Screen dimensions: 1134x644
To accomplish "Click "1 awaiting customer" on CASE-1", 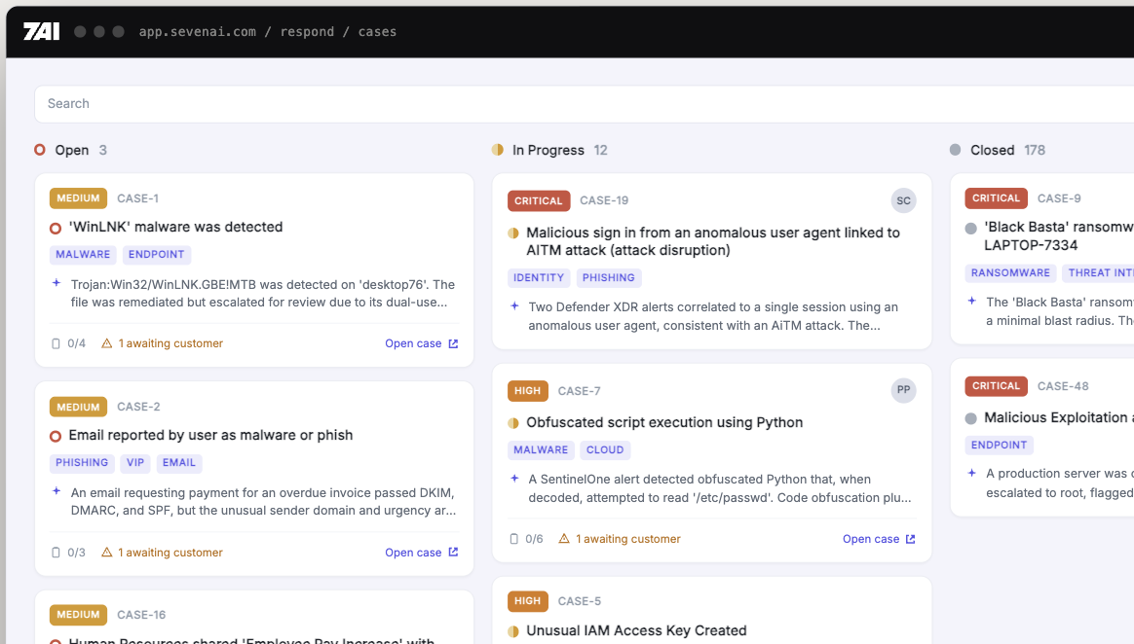I will click(170, 343).
